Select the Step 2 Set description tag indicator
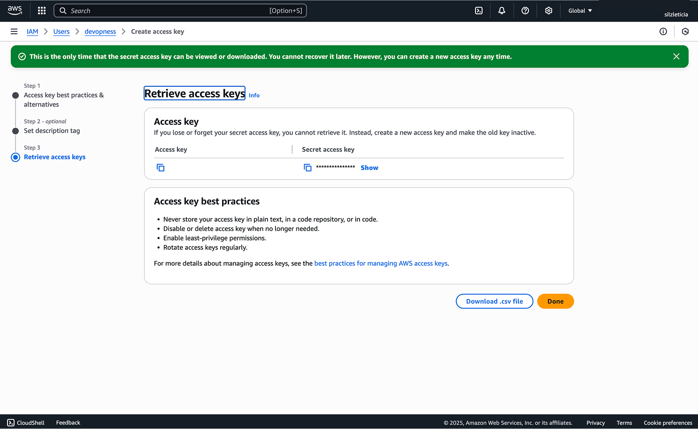The width and height of the screenshot is (698, 429). (x=15, y=131)
